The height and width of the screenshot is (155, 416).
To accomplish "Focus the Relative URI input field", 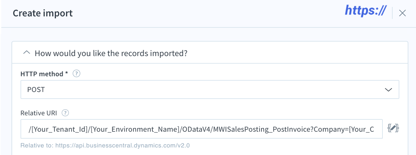I will click(x=201, y=129).
